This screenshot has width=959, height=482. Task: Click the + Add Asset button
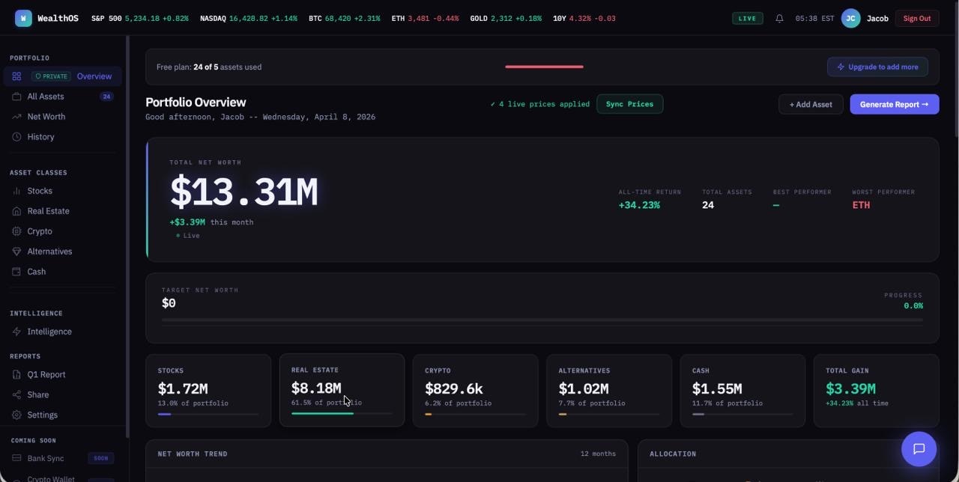tap(811, 104)
